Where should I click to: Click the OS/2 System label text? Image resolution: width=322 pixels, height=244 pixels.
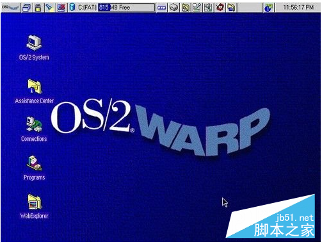[x=34, y=58]
